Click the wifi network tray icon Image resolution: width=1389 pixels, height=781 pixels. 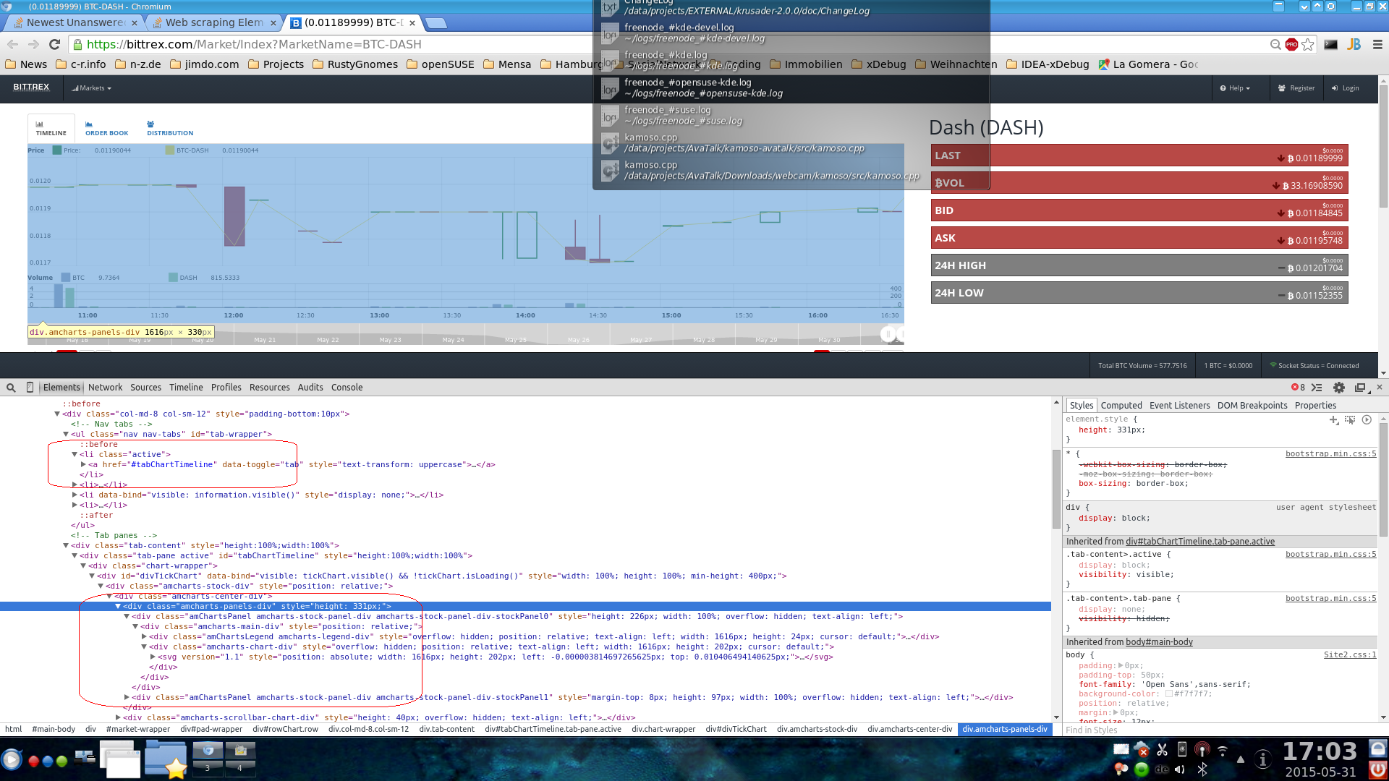(x=1223, y=751)
